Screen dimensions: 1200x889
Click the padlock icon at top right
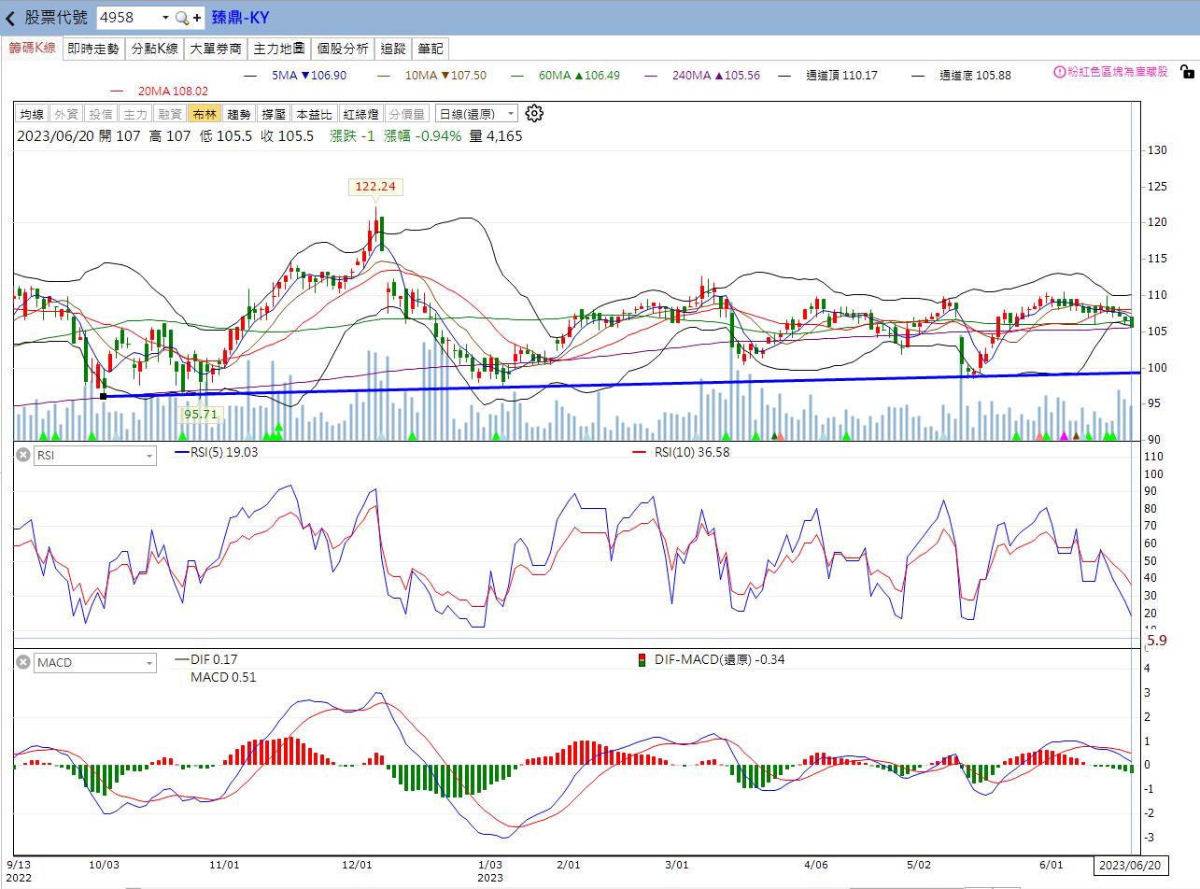(x=1187, y=72)
